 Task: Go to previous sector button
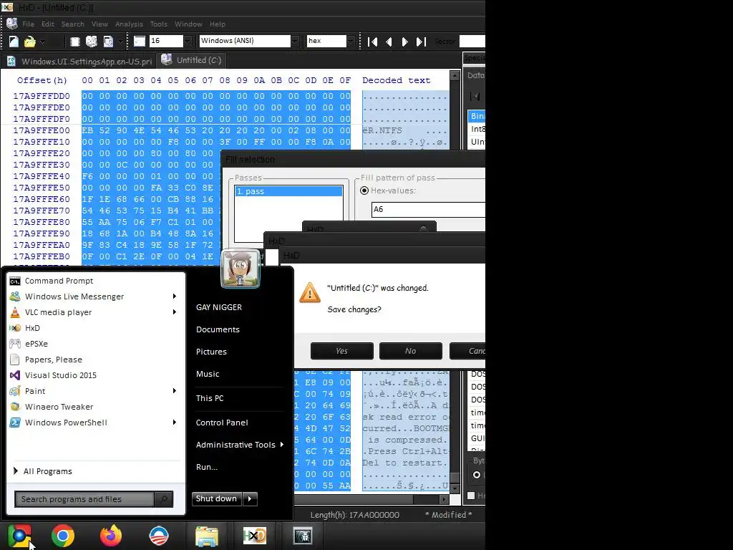click(389, 42)
